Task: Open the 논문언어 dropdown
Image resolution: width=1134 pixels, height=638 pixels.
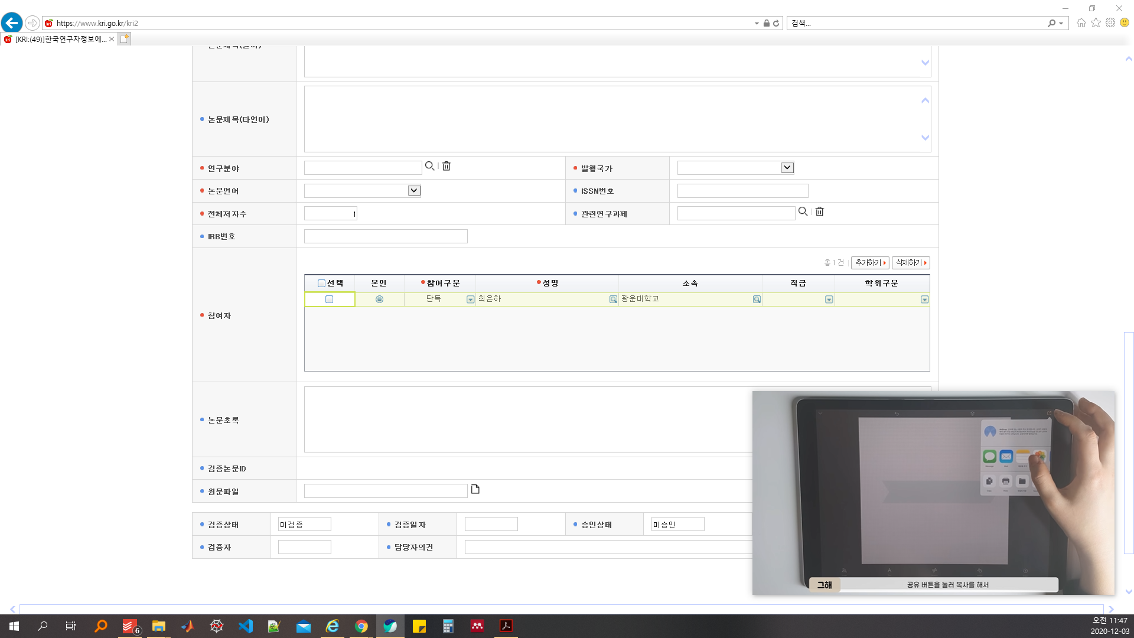Action: coord(414,190)
